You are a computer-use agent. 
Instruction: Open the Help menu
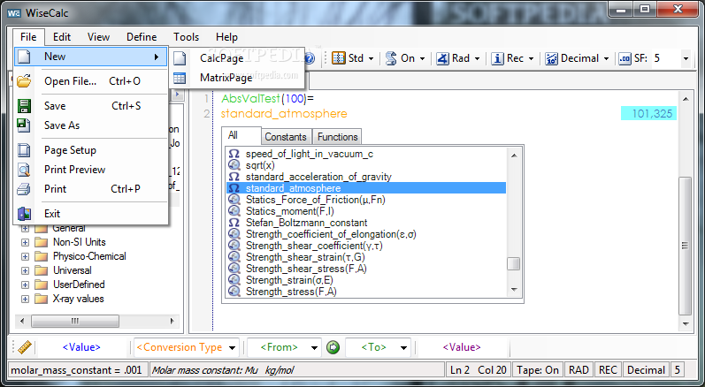[226, 37]
